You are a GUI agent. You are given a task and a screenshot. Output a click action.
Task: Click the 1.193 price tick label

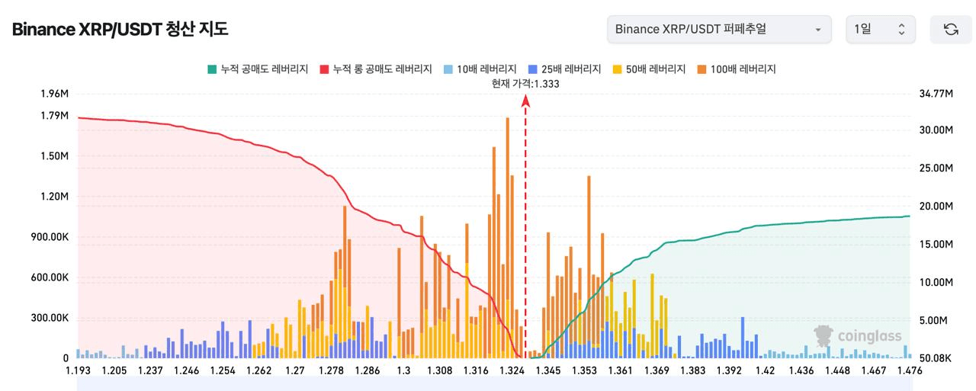coord(78,370)
